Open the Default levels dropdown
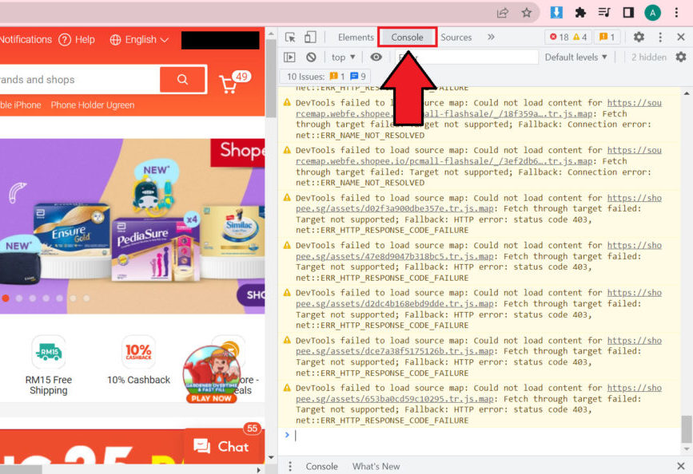 pyautogui.click(x=576, y=57)
